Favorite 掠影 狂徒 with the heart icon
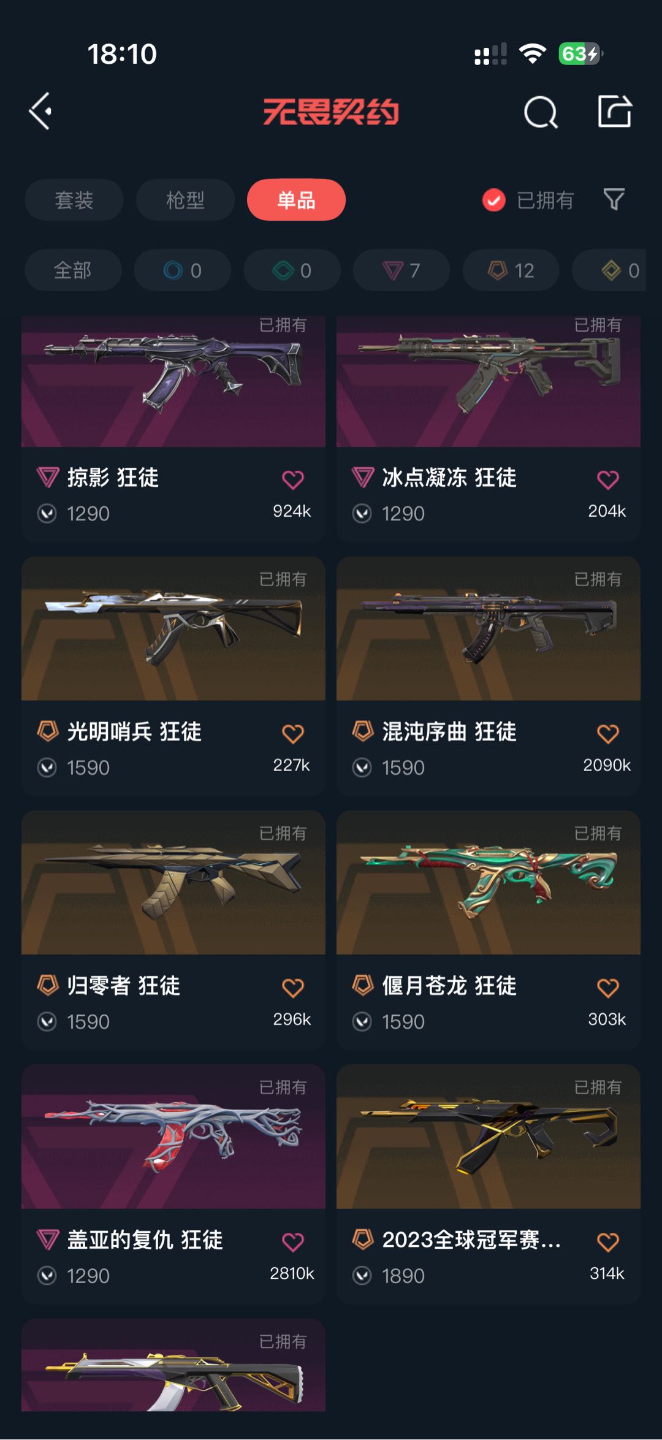The height and width of the screenshot is (1440, 662). tap(293, 479)
